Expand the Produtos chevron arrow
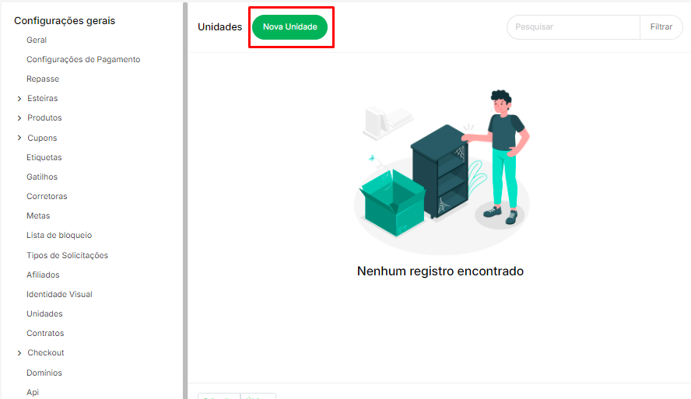 click(x=19, y=118)
